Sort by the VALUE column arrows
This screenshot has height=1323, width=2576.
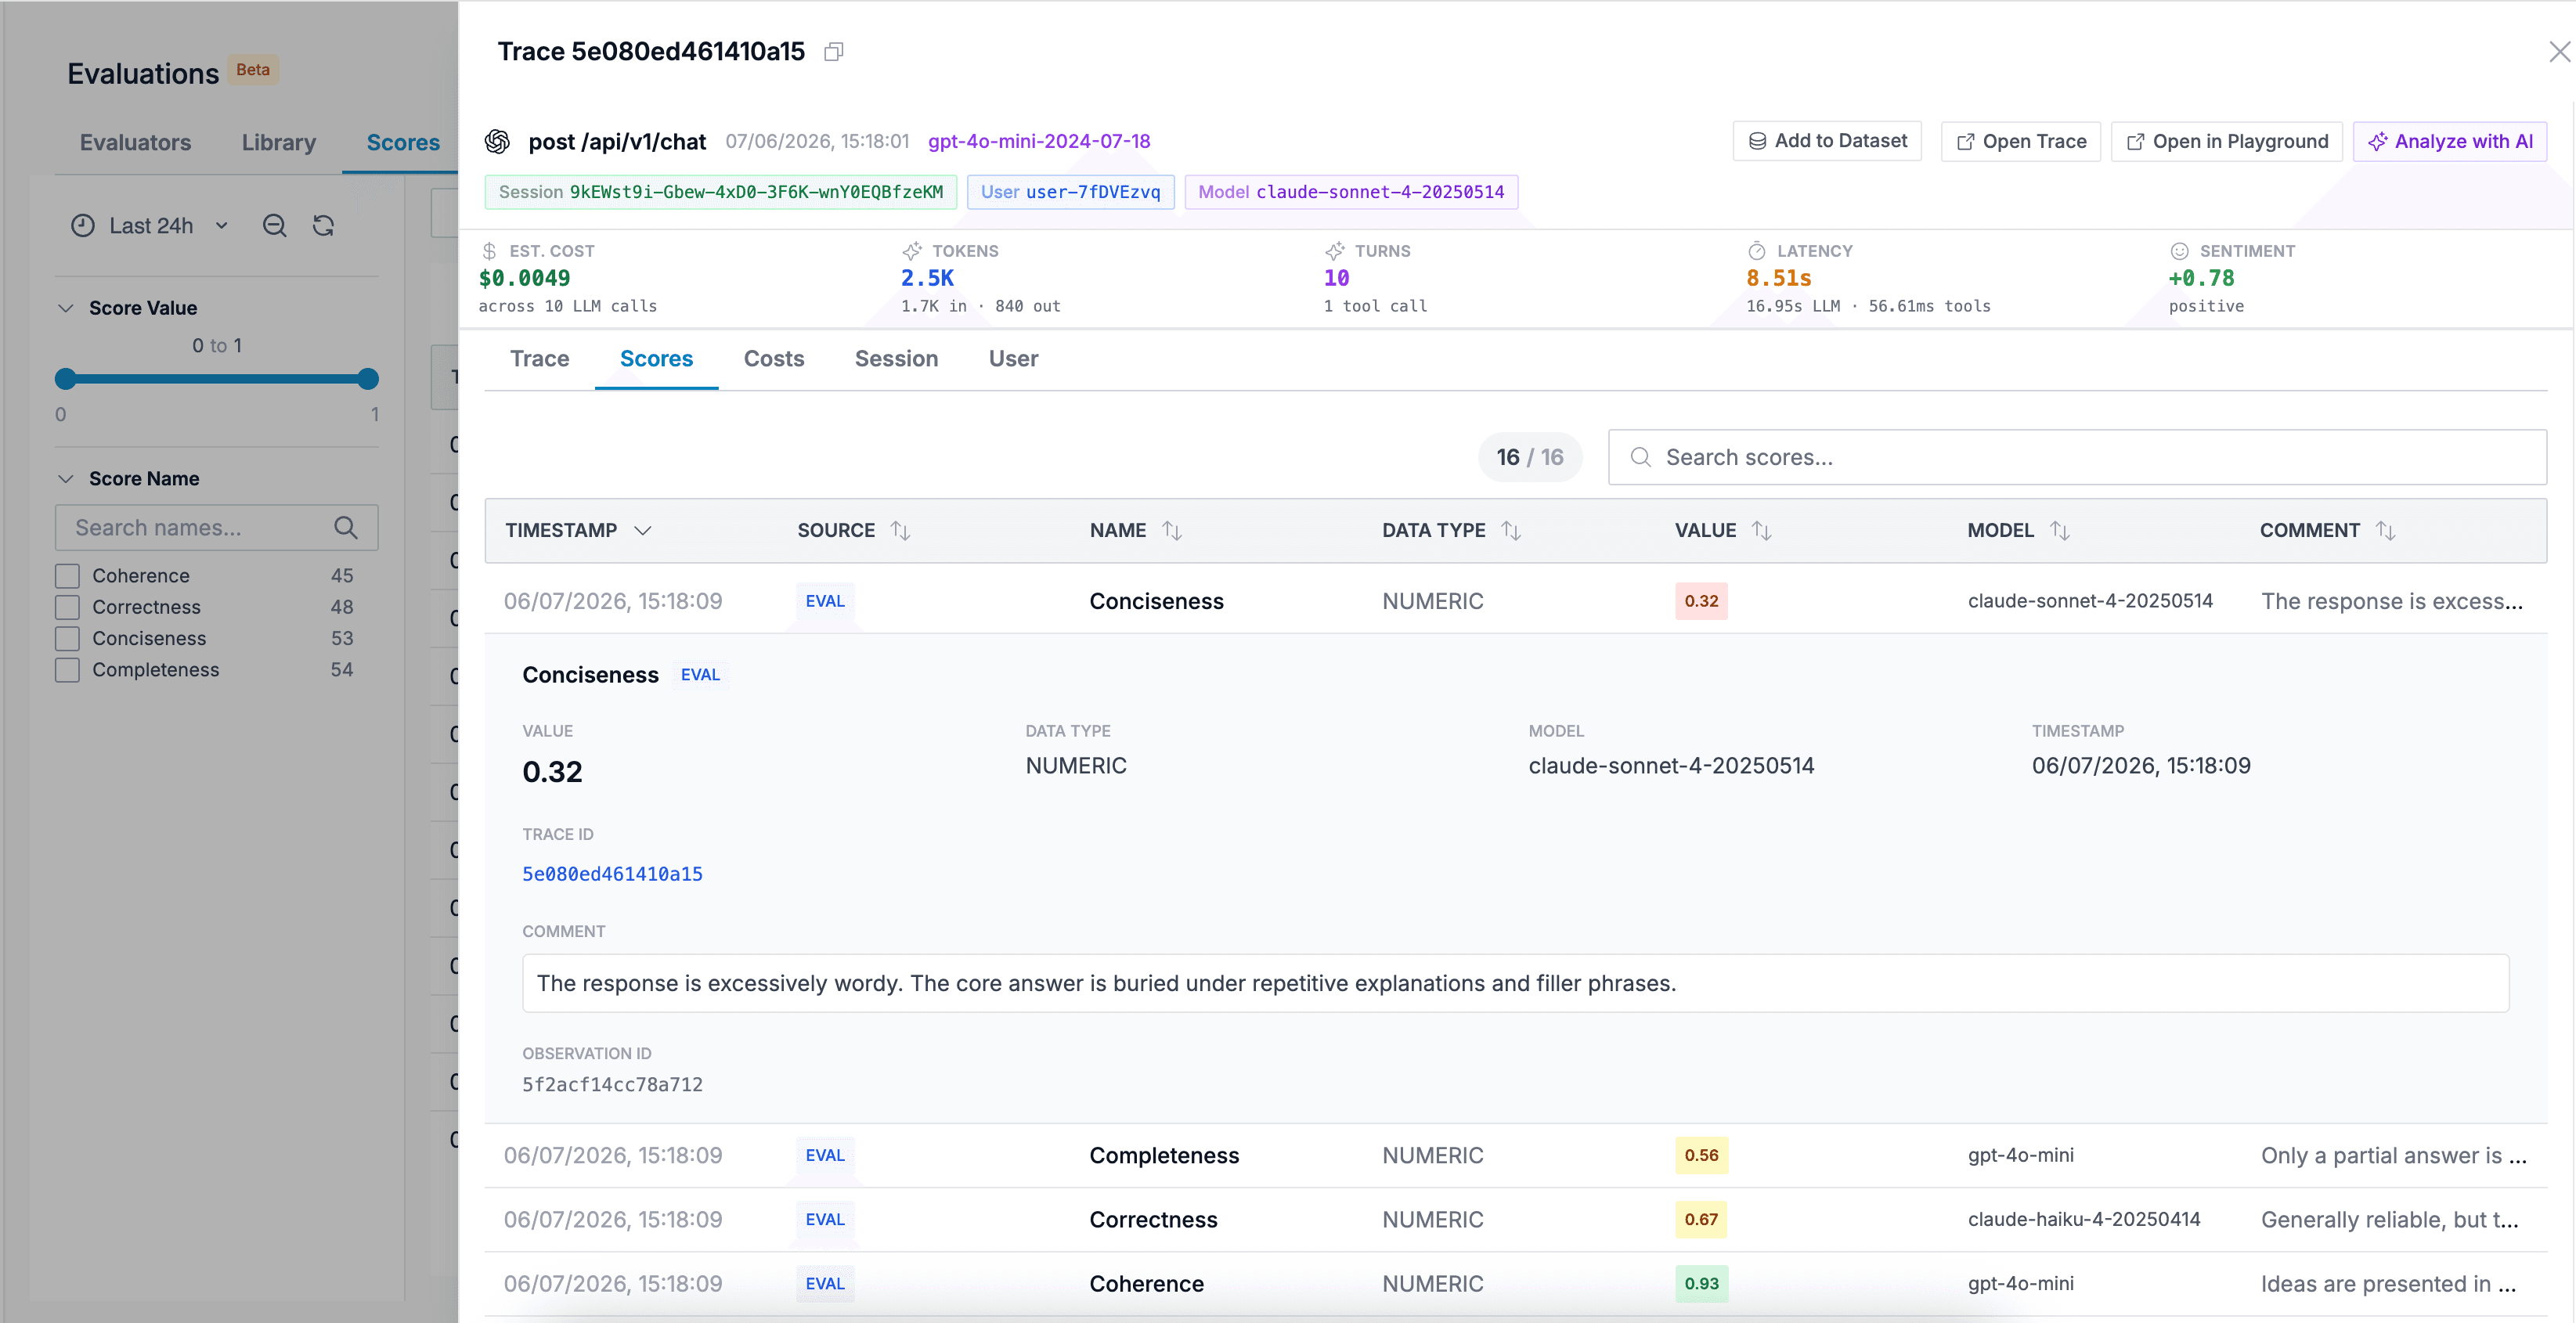pos(1761,531)
